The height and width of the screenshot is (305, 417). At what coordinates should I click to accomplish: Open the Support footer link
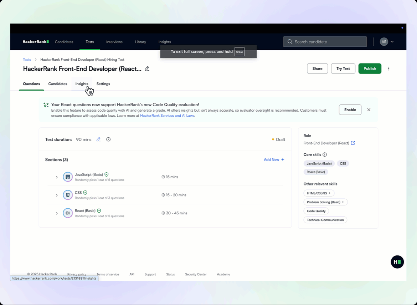[x=150, y=274]
